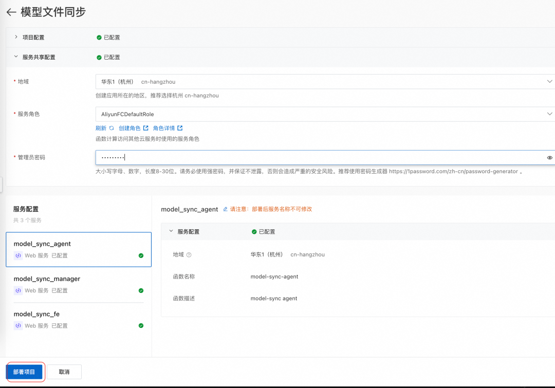Click the pencil icon beside model_sync_agent heading
Screen dimensions: 555x388
226,209
